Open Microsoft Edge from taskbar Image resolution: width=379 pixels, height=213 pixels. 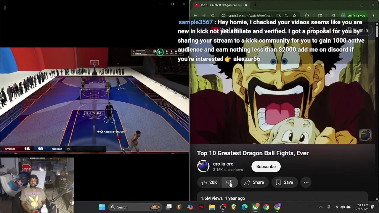click(245, 207)
